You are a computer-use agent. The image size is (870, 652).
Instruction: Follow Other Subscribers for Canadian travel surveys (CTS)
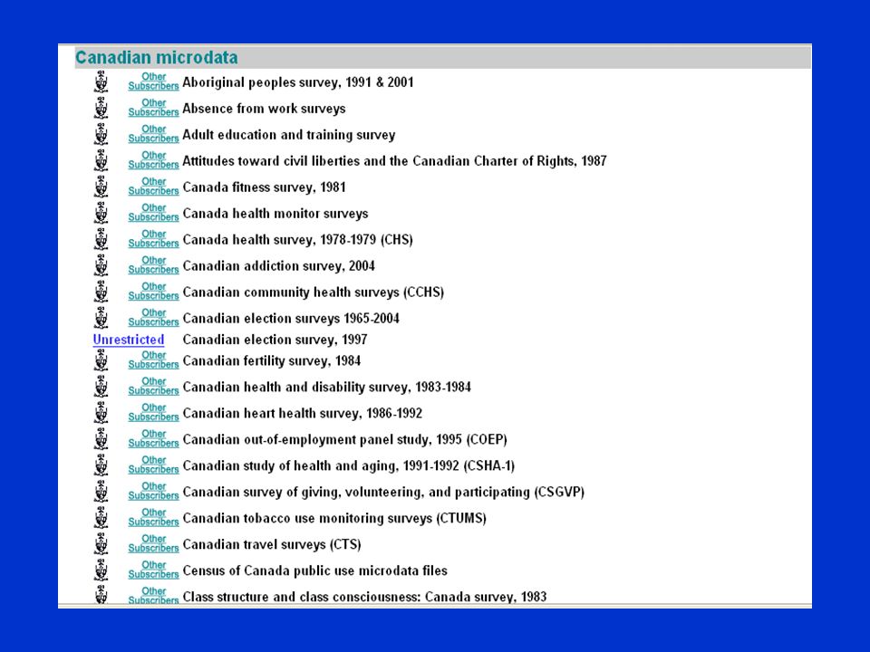(x=154, y=542)
